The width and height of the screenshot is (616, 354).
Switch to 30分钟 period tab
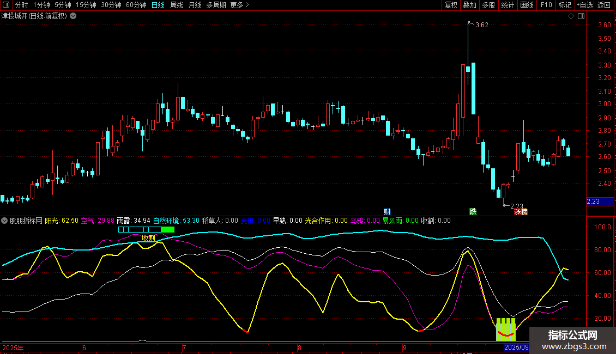(x=111, y=5)
